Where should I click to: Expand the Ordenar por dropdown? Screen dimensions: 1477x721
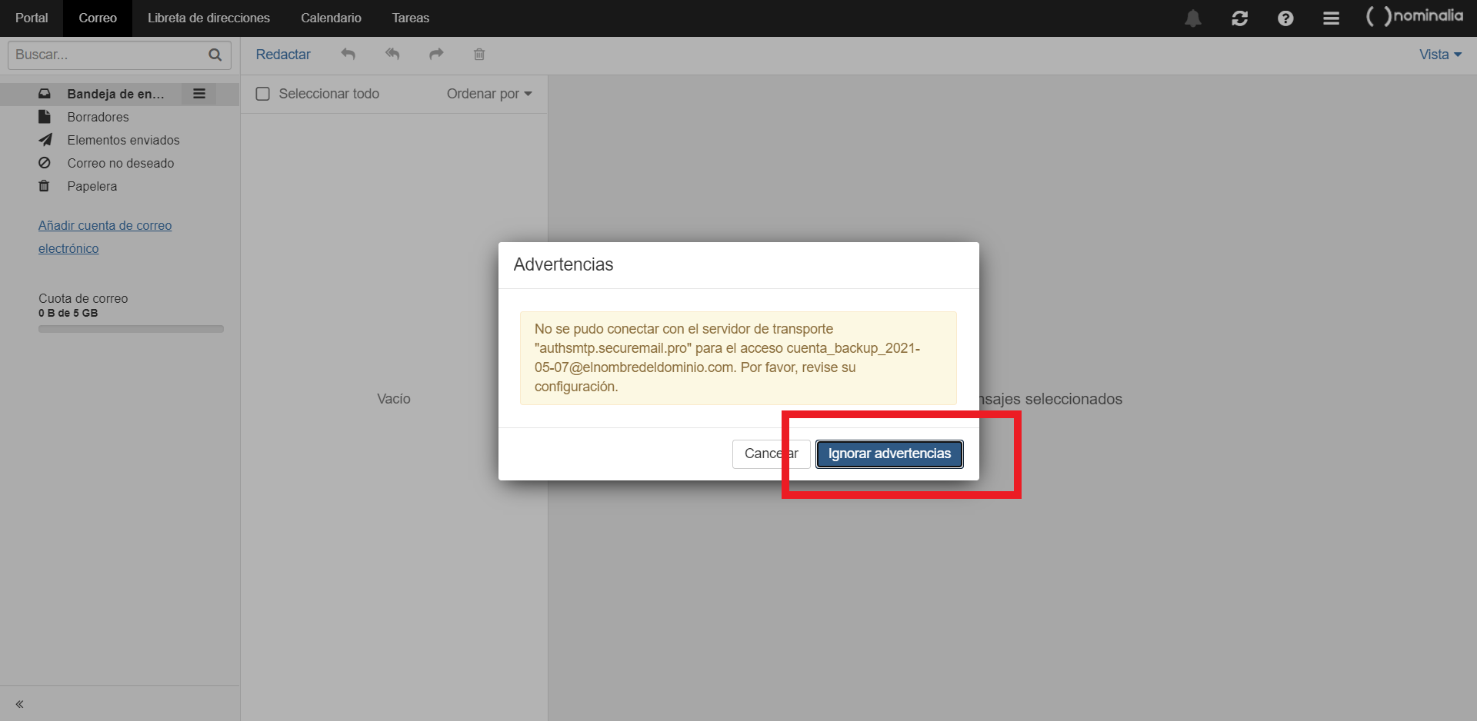[x=489, y=94]
